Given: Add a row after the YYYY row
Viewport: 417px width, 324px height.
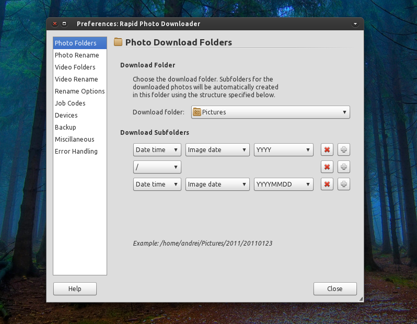Looking at the screenshot, I should [x=344, y=150].
